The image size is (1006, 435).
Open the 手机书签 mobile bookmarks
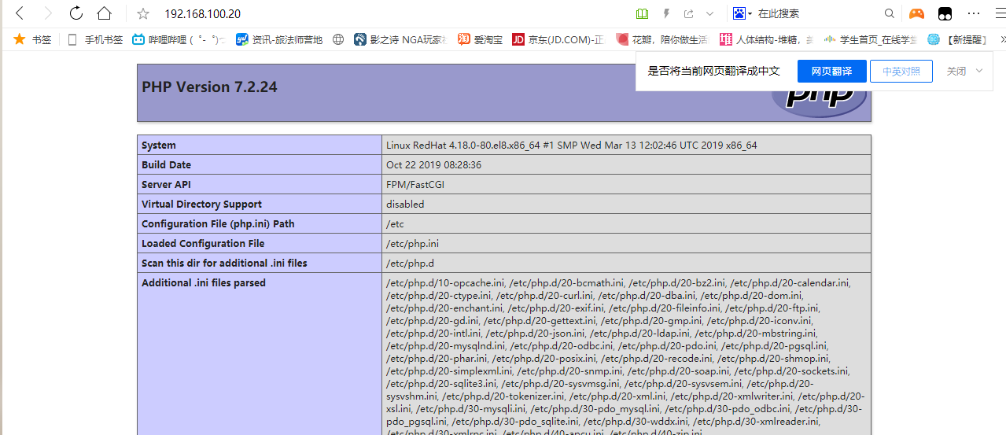pyautogui.click(x=94, y=39)
